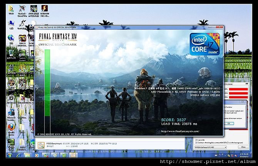This screenshot has height=166, width=258.
Task: Click the green benchmark progress bar
Action: [47, 83]
